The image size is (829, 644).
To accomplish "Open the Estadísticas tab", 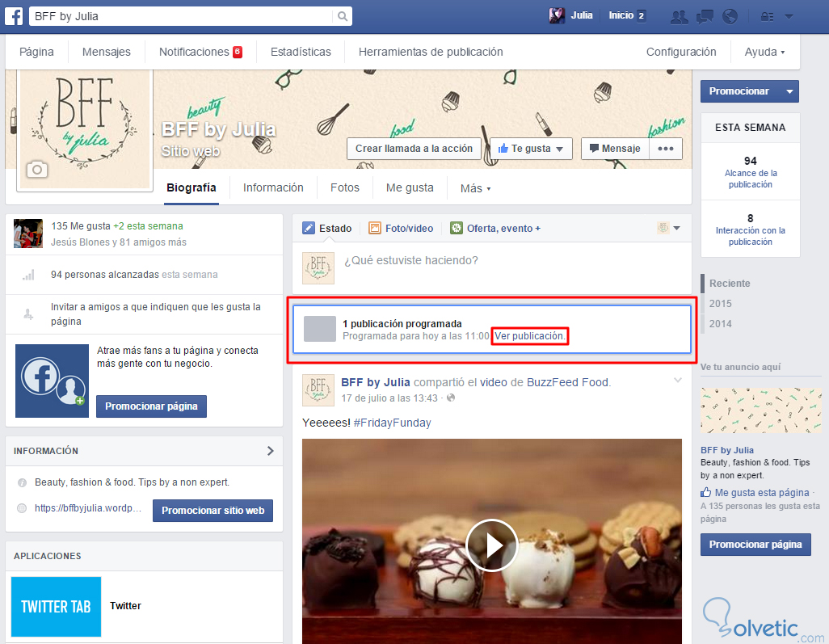I will (x=301, y=52).
